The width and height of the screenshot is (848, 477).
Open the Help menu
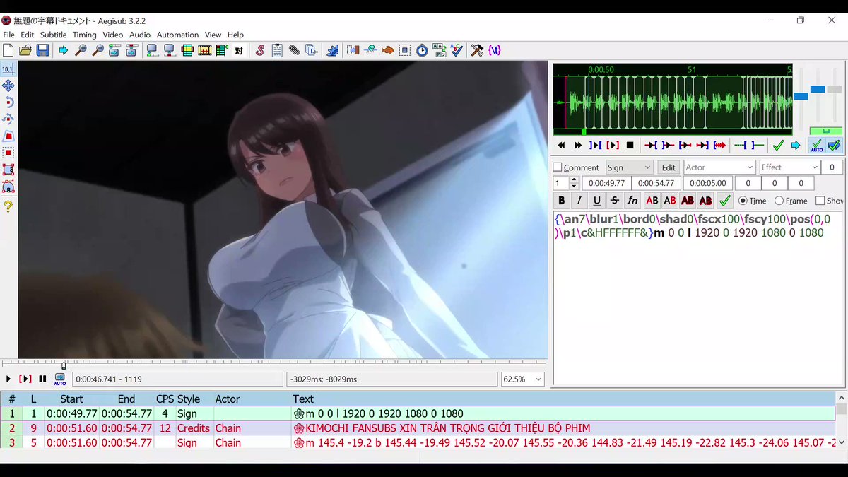[235, 35]
